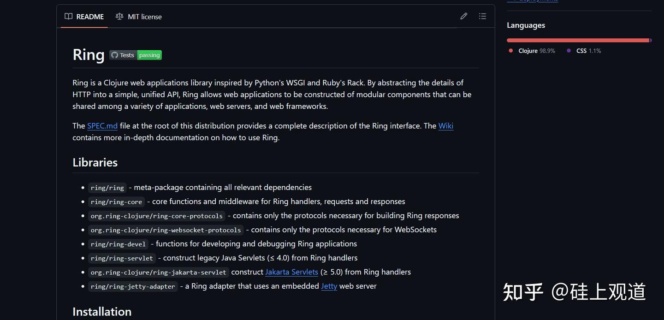Click the pencil icon to edit the README
Screen dimensions: 664x320
tap(462, 15)
